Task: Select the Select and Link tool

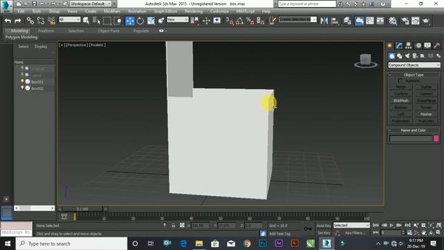Action: pos(30,21)
